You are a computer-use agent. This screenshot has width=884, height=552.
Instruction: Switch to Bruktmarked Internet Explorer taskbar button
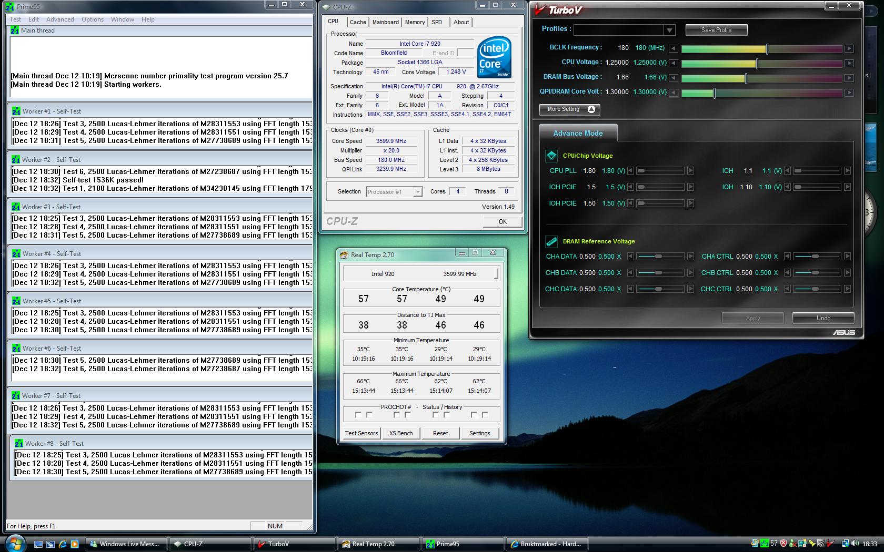click(547, 544)
